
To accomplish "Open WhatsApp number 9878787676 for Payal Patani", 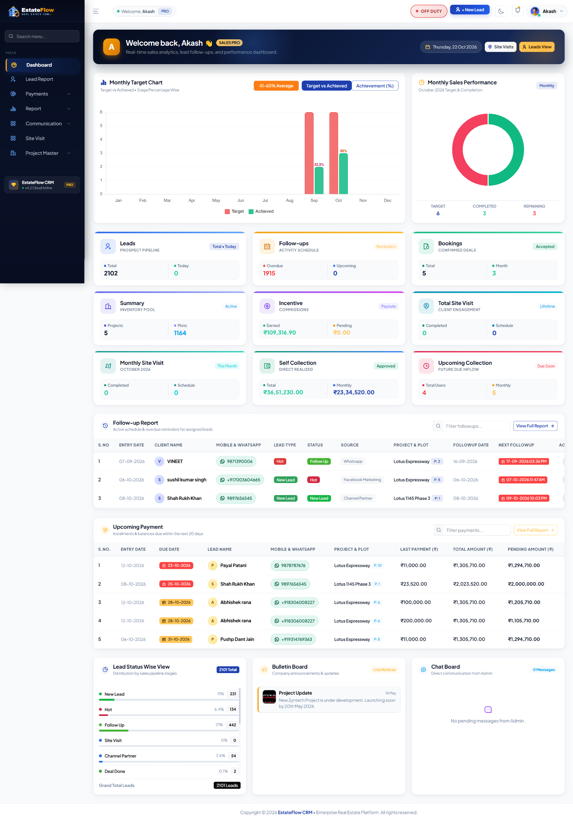I will point(290,566).
